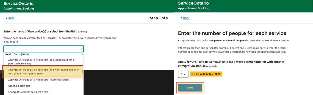313x95 pixels.
Task: Select OHIP health card returning resident option
Action: click(39, 80)
